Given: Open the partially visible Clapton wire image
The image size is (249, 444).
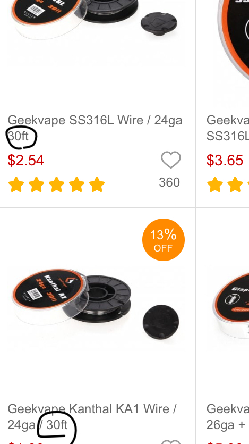Looking at the screenshot, I should click(x=228, y=305).
